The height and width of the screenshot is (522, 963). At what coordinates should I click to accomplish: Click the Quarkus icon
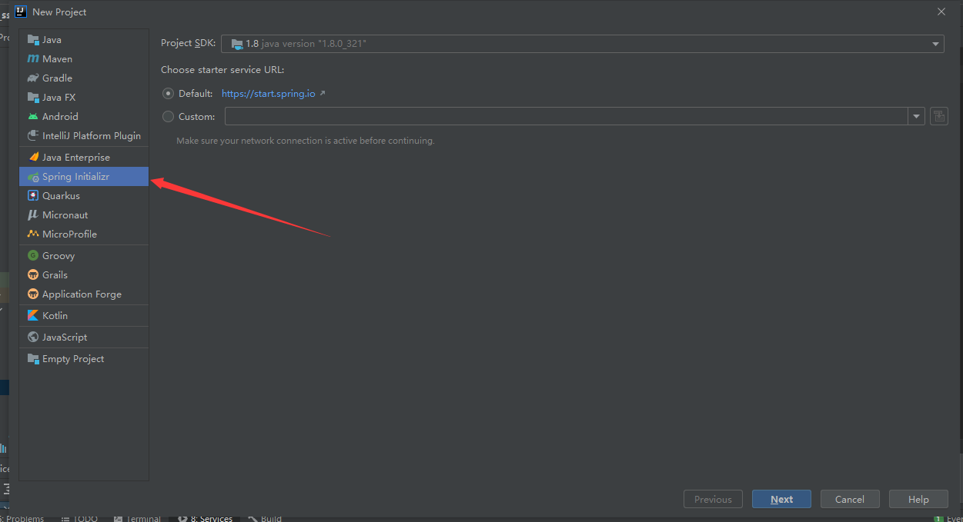33,196
